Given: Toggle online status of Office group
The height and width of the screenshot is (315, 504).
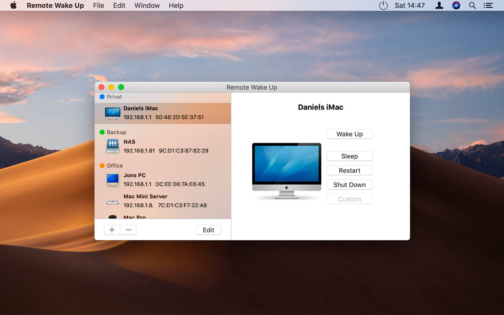Looking at the screenshot, I should pyautogui.click(x=102, y=165).
